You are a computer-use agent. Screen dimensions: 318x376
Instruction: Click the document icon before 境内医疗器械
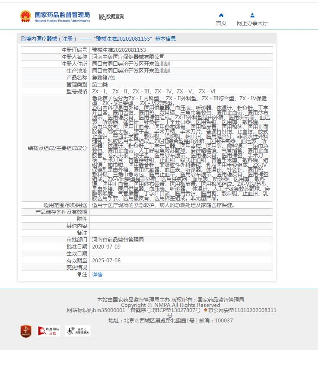23,38
